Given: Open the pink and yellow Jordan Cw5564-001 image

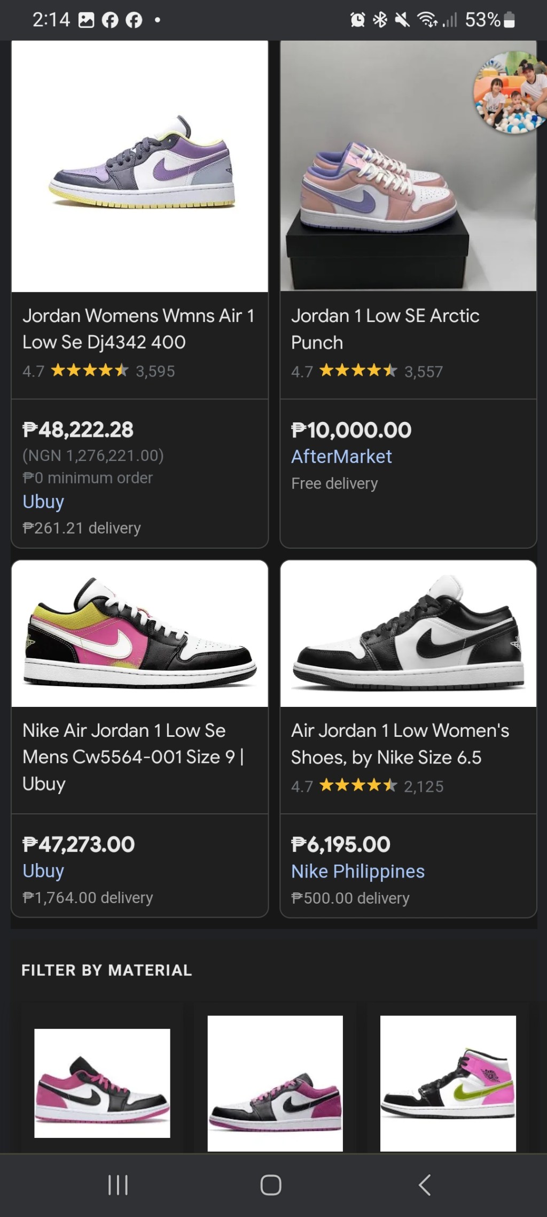Looking at the screenshot, I should (x=140, y=634).
